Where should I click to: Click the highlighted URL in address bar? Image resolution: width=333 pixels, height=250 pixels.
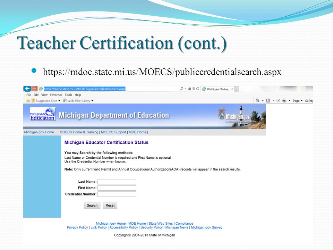[x=85, y=89]
